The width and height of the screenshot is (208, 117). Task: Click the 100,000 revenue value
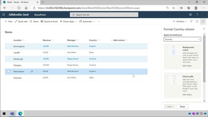[46, 65]
